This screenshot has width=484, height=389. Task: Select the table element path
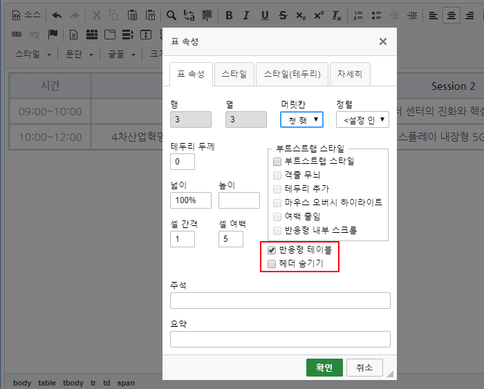[47, 383]
